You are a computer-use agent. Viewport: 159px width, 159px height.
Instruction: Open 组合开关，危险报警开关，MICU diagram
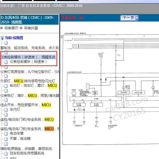[x=25, y=105]
